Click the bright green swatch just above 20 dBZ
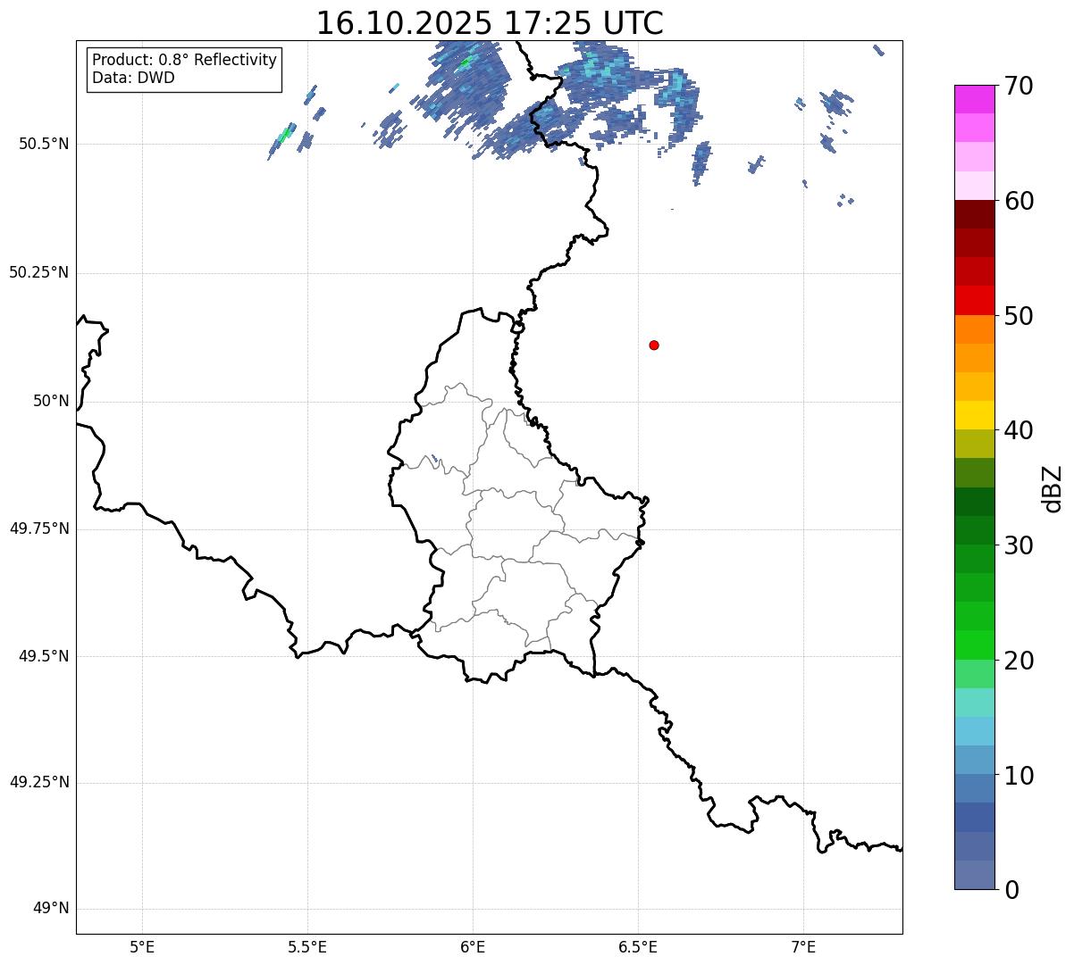This screenshot has height=965, width=1074. [975, 645]
